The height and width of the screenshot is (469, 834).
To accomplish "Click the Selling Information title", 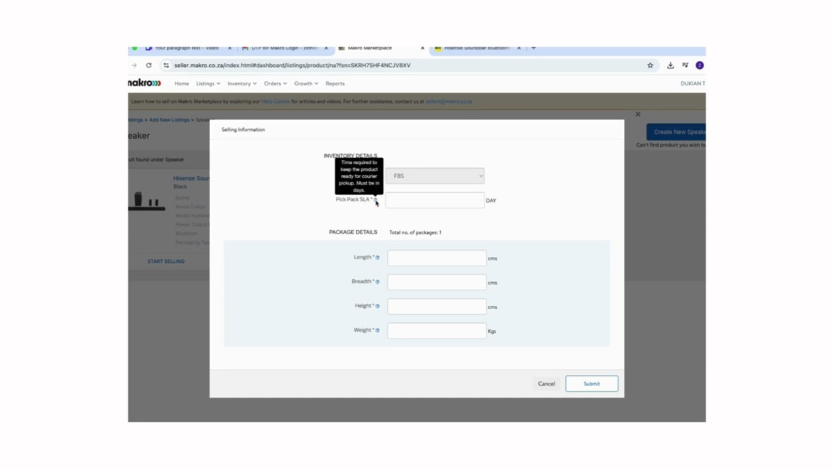I will point(243,130).
